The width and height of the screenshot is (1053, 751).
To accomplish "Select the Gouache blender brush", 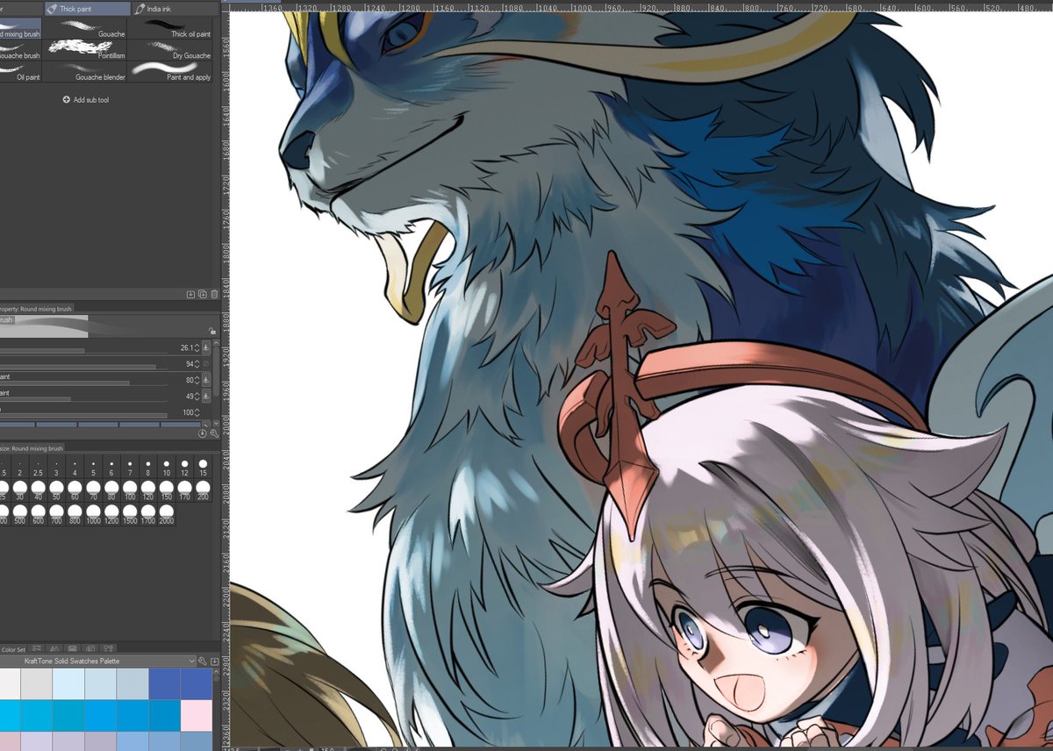I will click(84, 72).
